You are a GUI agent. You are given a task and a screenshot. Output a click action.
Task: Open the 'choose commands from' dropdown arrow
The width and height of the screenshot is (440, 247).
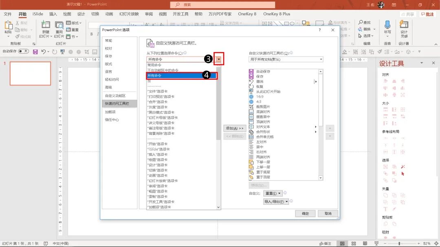pyautogui.click(x=219, y=59)
